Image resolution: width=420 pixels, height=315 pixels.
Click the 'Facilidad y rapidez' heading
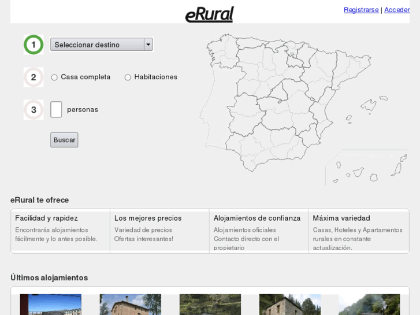click(x=46, y=218)
